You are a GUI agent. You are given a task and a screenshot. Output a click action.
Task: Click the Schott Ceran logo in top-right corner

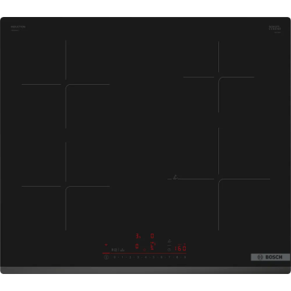point(275,27)
